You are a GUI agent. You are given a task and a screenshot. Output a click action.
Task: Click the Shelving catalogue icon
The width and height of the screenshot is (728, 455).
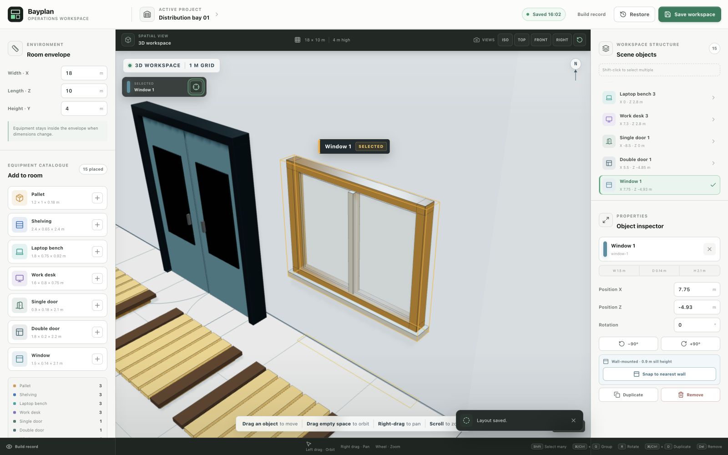pyautogui.click(x=20, y=225)
